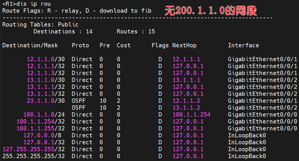Click destination 100.1.1.0/24 entry
The image size is (299, 161).
click(x=44, y=115)
